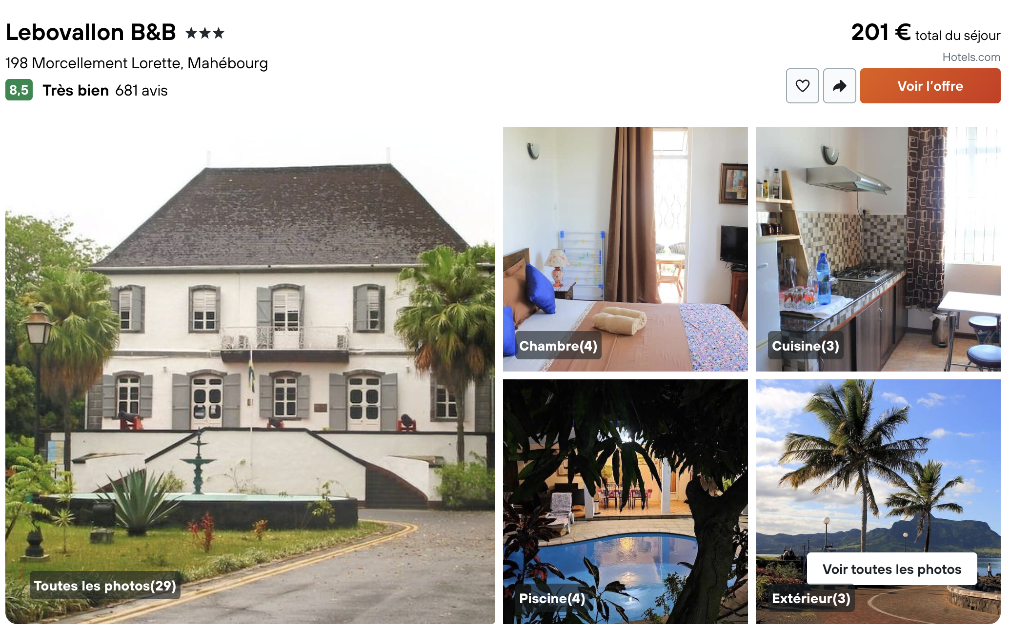Open the Cuisine(3) kitchen photo
The width and height of the screenshot is (1010, 628).
tap(878, 249)
